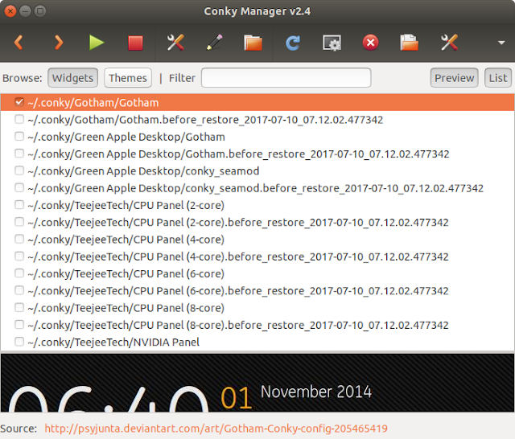
Task: Import theme pack with orange documents icon
Action: point(410,43)
